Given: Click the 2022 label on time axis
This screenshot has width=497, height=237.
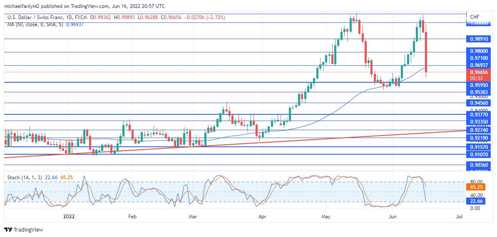Looking at the screenshot, I should (69, 217).
